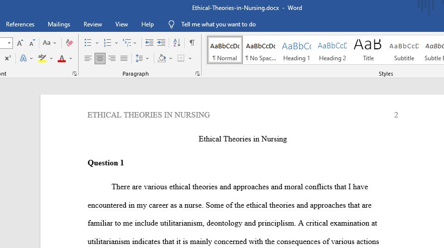Apply Text Effects letter A icon
The width and height of the screenshot is (444, 248).
coord(23,58)
